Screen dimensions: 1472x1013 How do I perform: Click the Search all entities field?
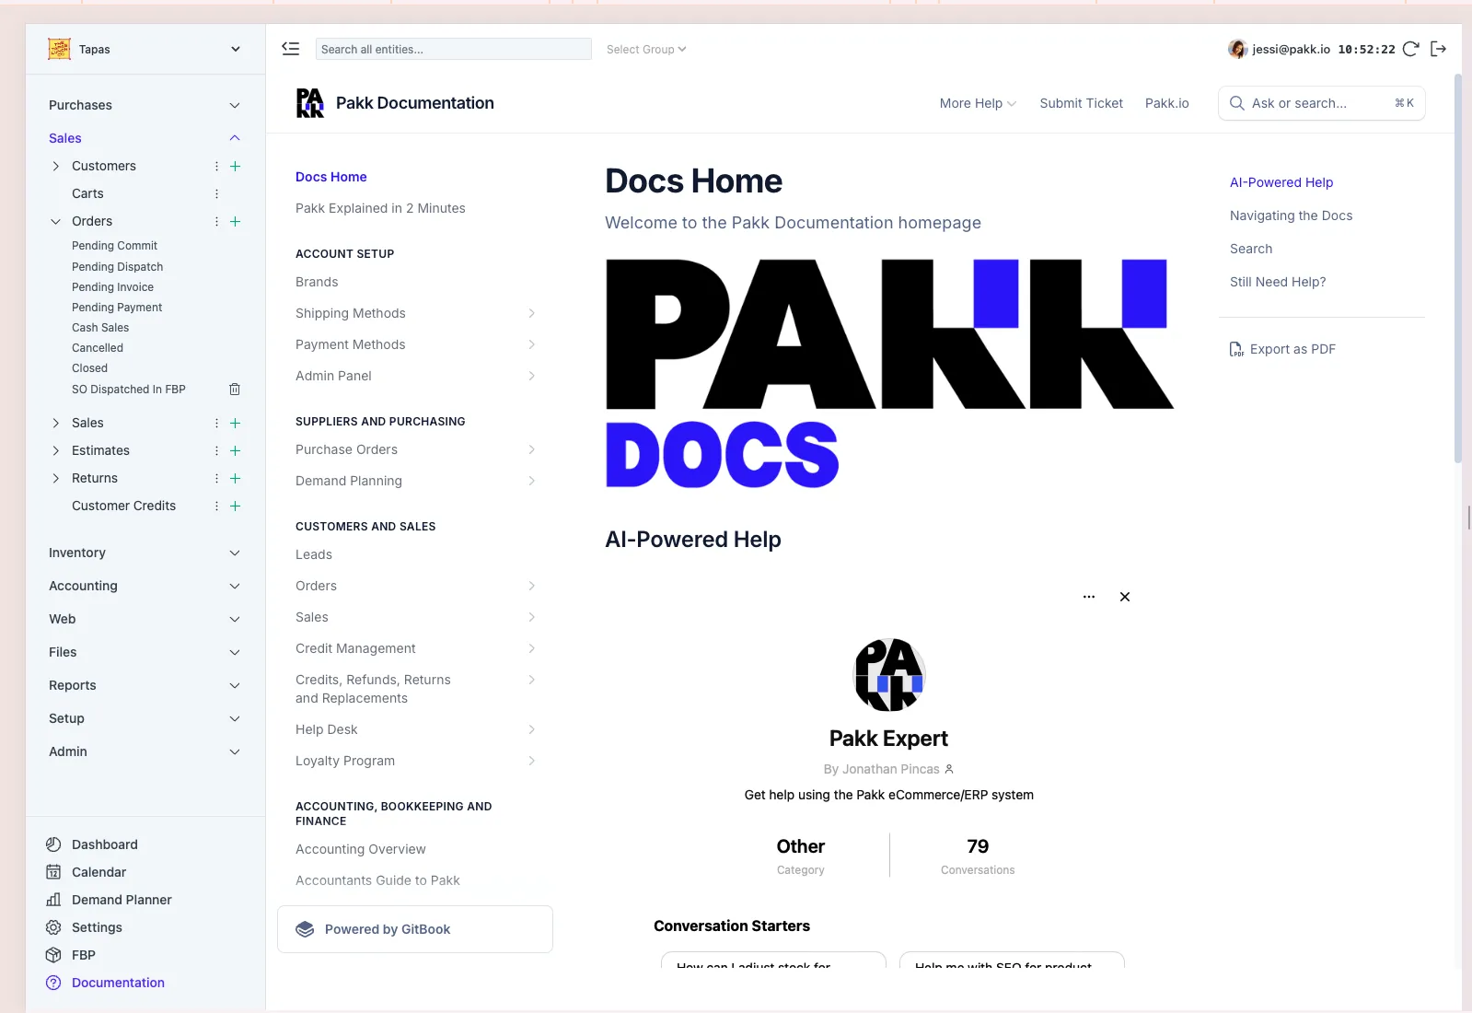pos(453,49)
